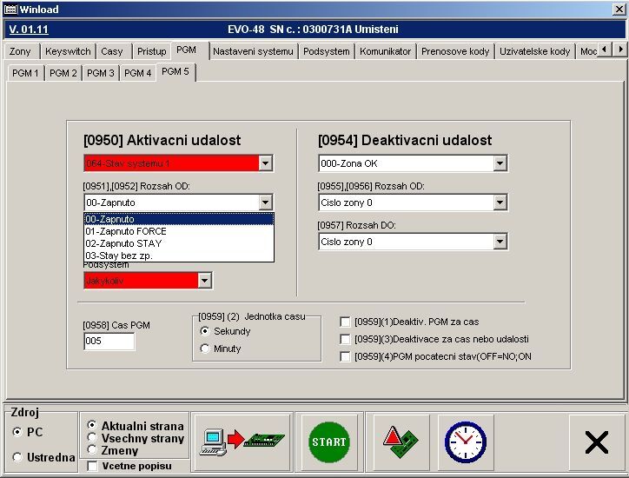
Task: Open the Deaktivacni udalost 000-Zona OK dropdown
Action: 500,163
